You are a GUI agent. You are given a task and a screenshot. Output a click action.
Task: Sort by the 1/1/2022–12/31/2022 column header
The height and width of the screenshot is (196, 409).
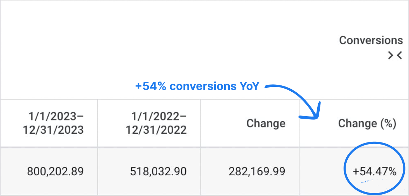156,123
